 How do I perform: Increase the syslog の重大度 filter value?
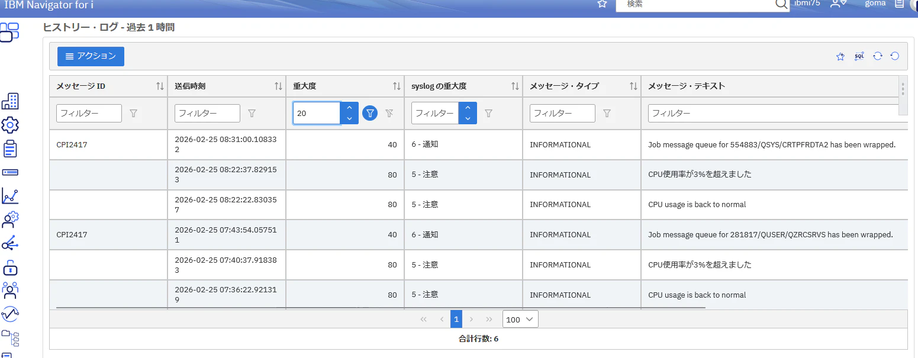tap(468, 108)
